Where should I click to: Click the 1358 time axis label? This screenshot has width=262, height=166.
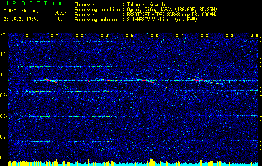click(203, 35)
